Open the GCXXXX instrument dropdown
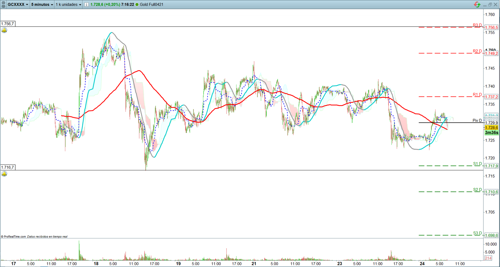 coord(18,5)
